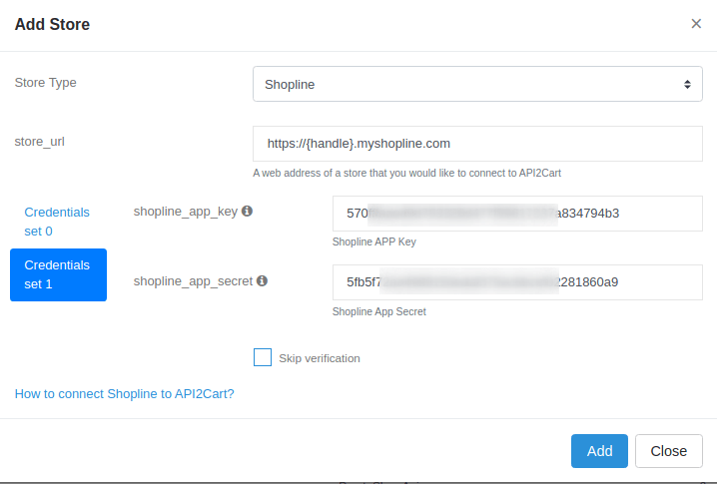Click the Store Type field label
The width and height of the screenshot is (717, 484).
(x=45, y=83)
